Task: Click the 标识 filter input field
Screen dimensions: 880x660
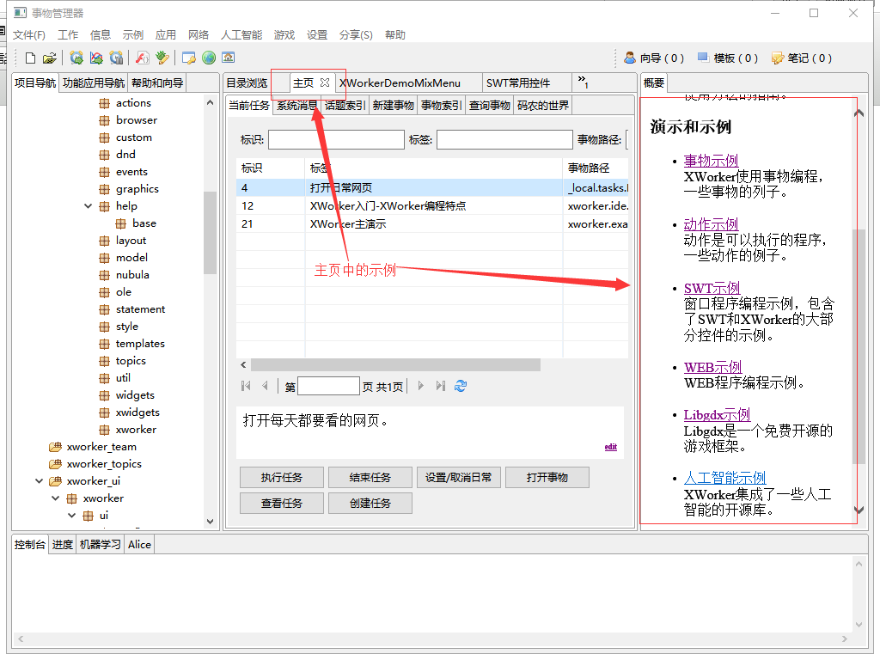Action: tap(336, 140)
